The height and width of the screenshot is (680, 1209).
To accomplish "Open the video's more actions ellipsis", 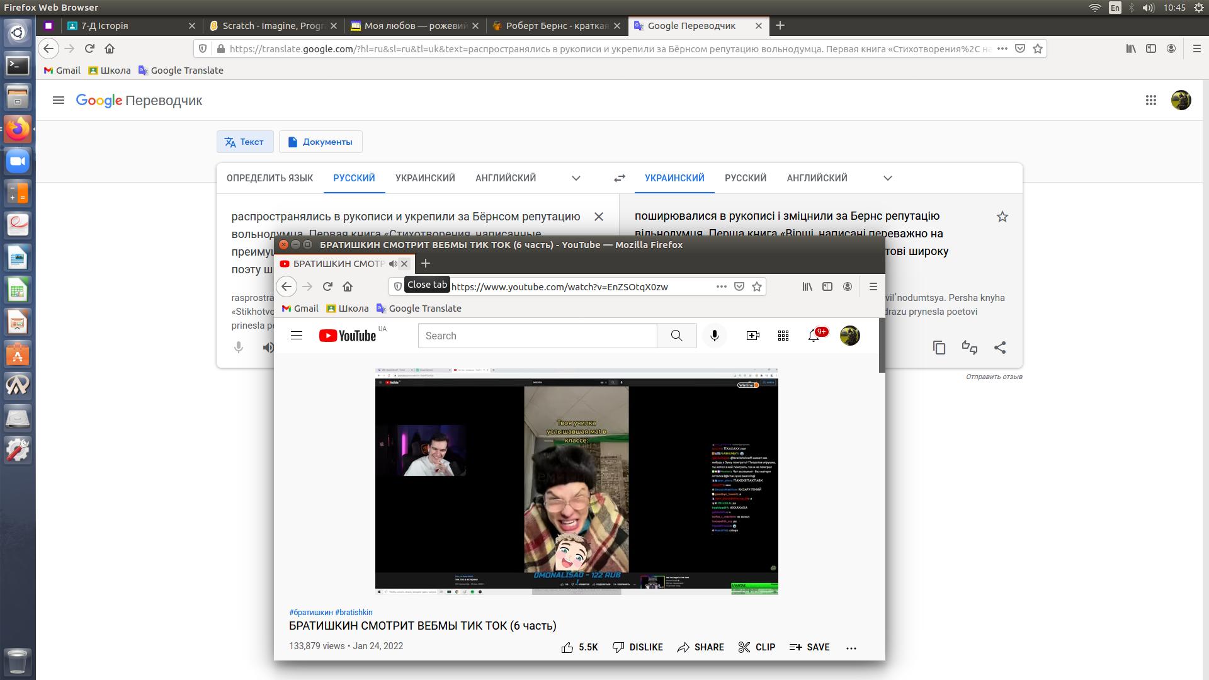I will 851,647.
